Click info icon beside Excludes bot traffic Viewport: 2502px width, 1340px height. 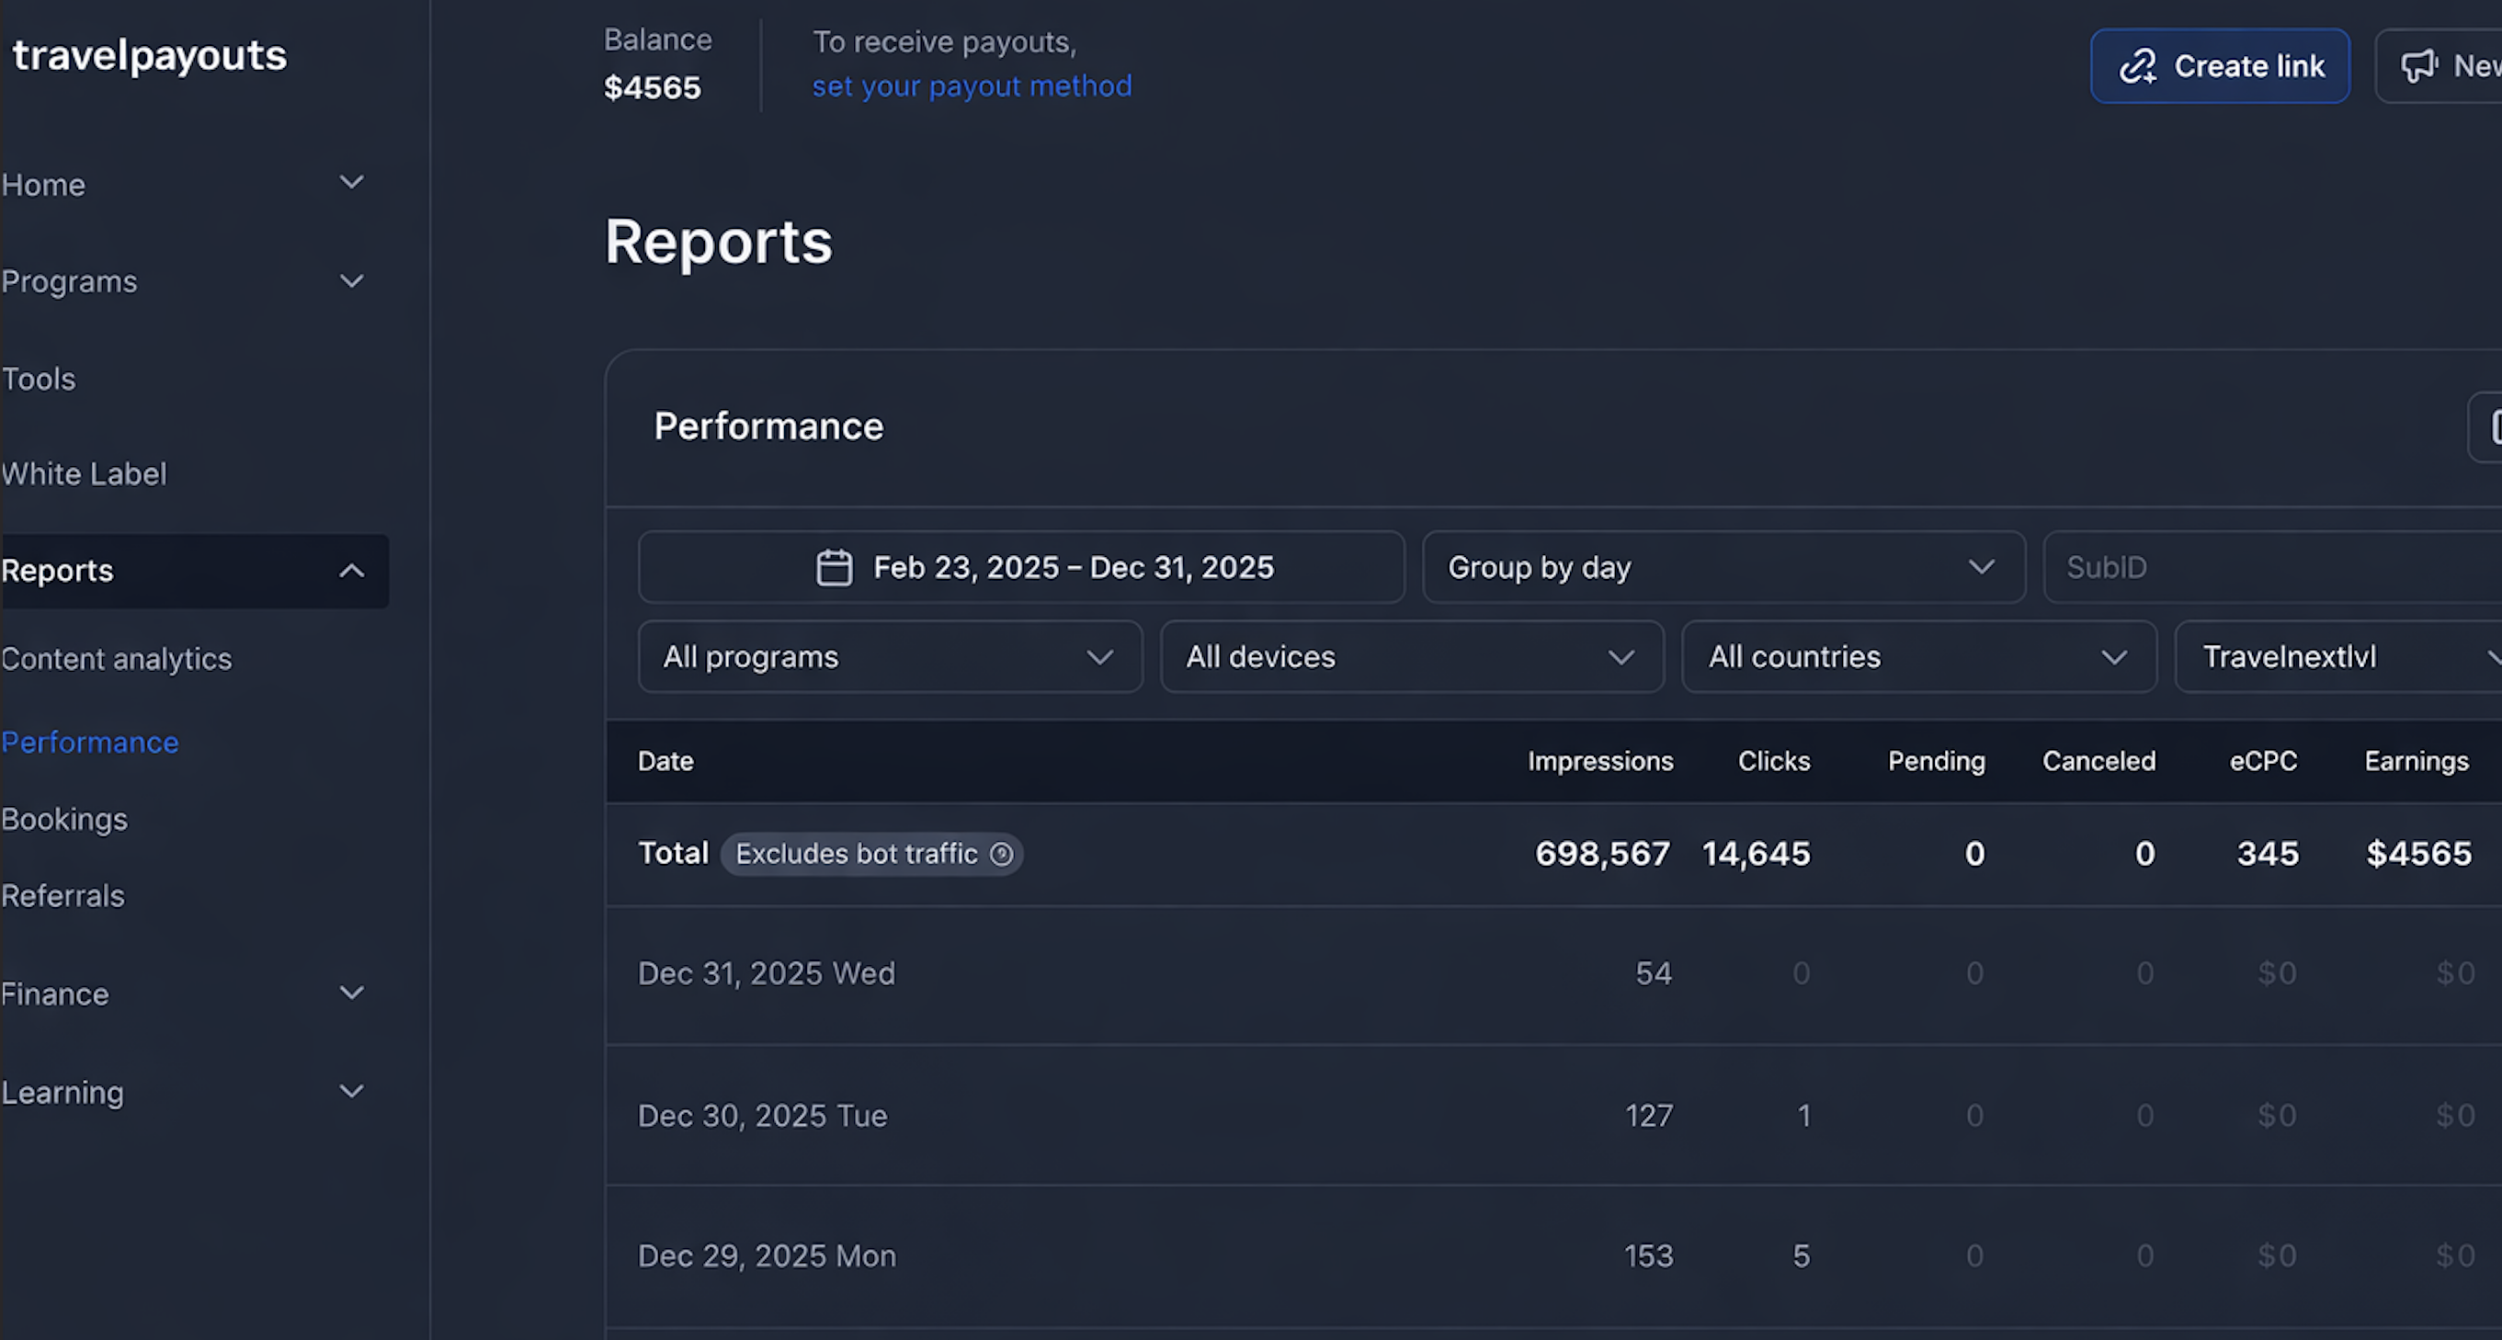[1000, 854]
